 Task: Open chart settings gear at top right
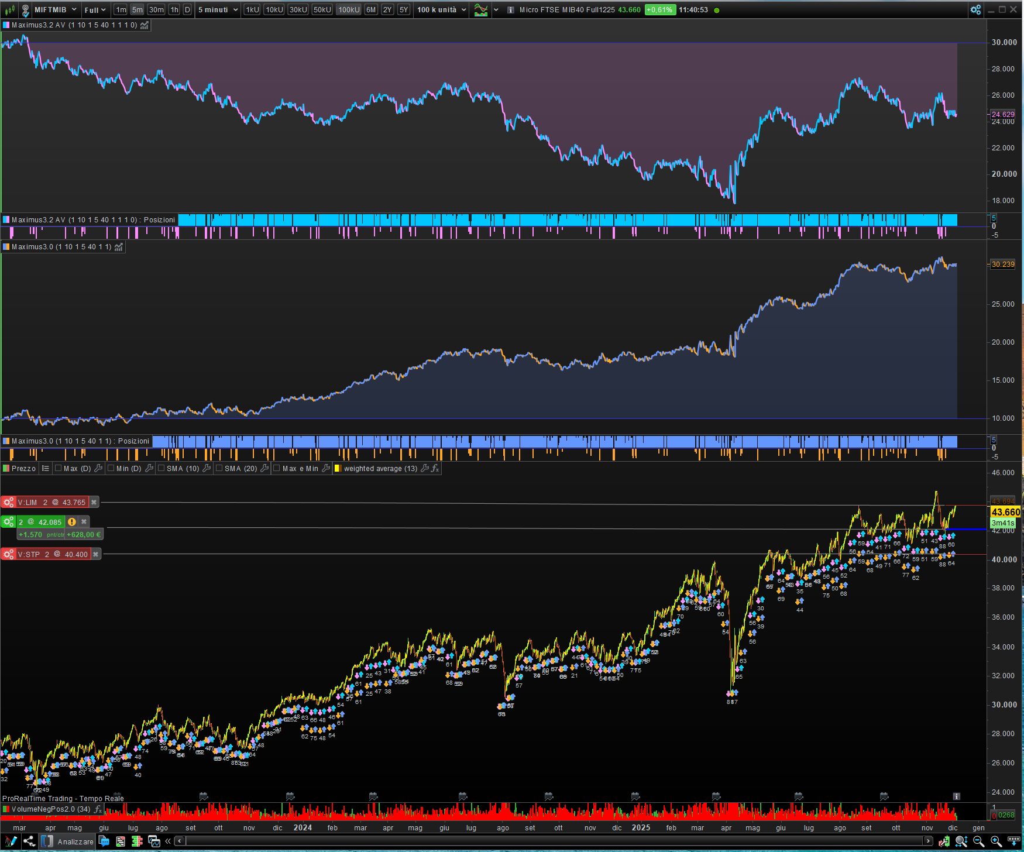975,10
